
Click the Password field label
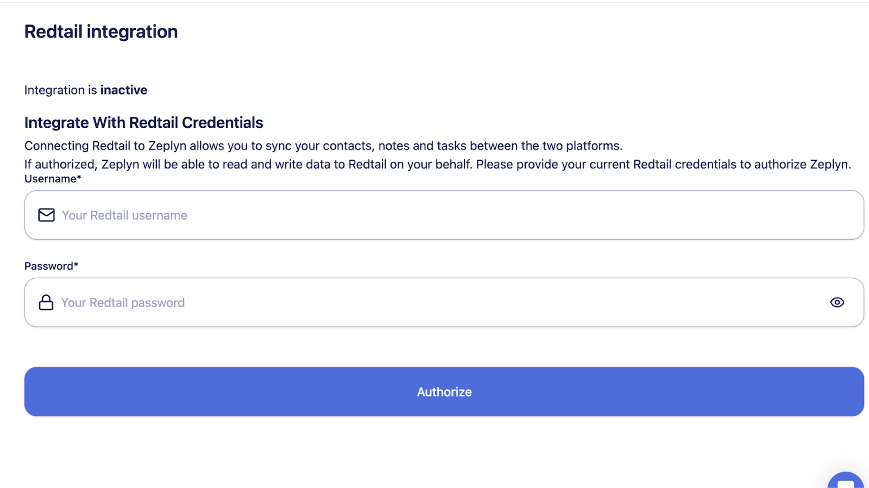(x=48, y=266)
